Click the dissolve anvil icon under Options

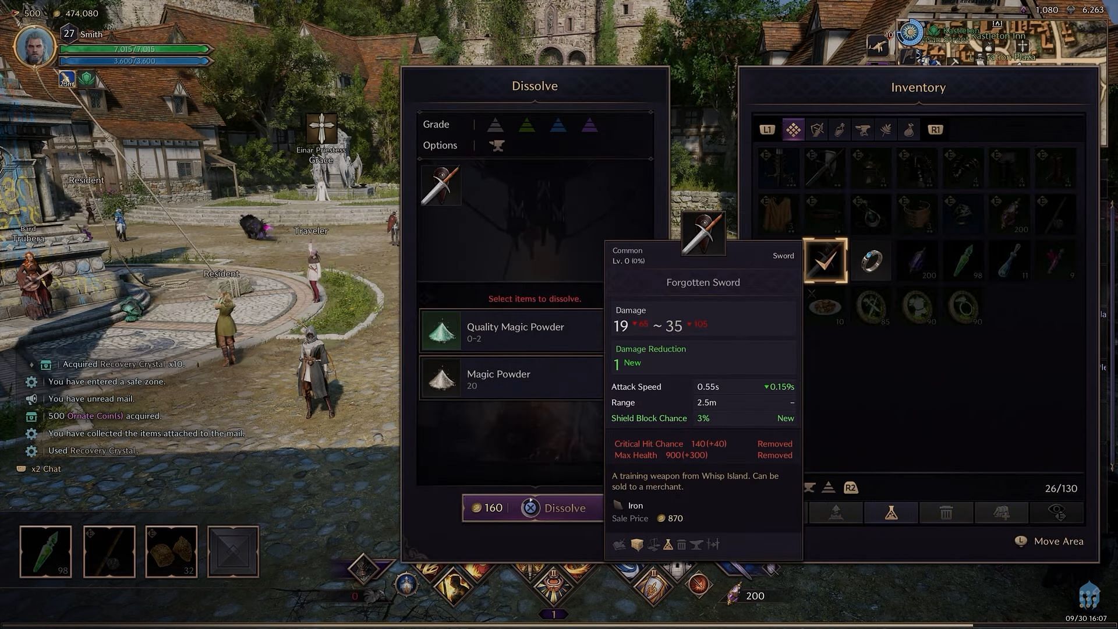click(x=494, y=145)
